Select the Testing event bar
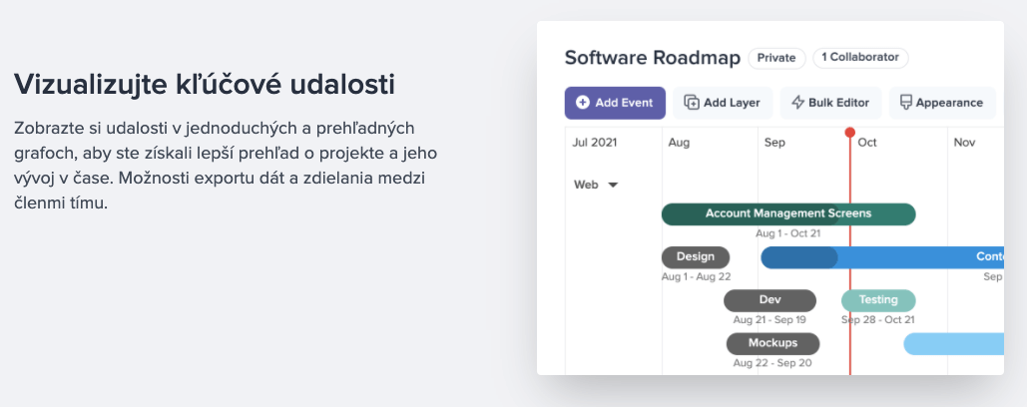This screenshot has width=1027, height=407. (x=878, y=300)
